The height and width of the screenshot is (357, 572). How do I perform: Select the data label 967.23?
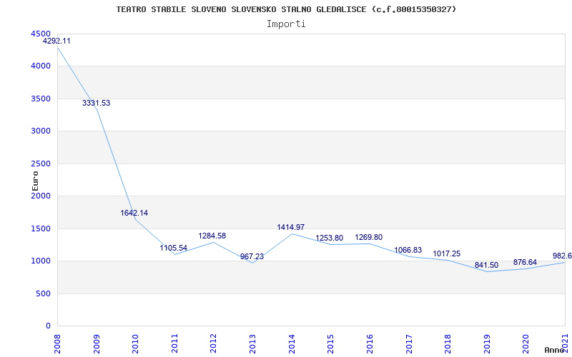pyautogui.click(x=252, y=257)
